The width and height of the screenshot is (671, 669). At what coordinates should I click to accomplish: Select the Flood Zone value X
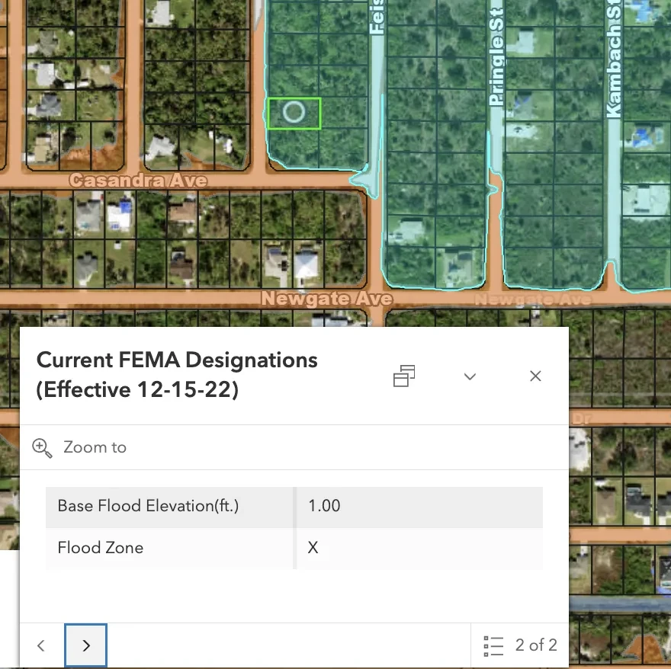click(x=313, y=548)
